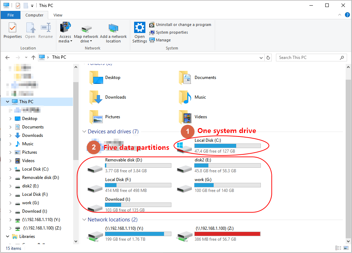Image resolution: width=352 pixels, height=253 pixels.
Task: Click Add a network location icon
Action: 113,28
